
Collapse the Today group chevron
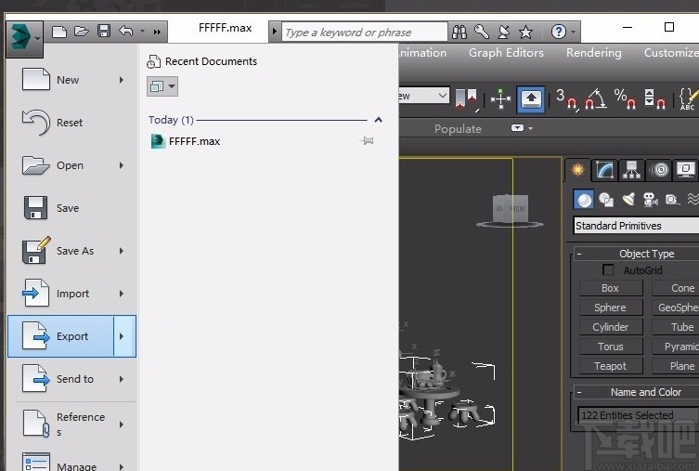pyautogui.click(x=379, y=120)
